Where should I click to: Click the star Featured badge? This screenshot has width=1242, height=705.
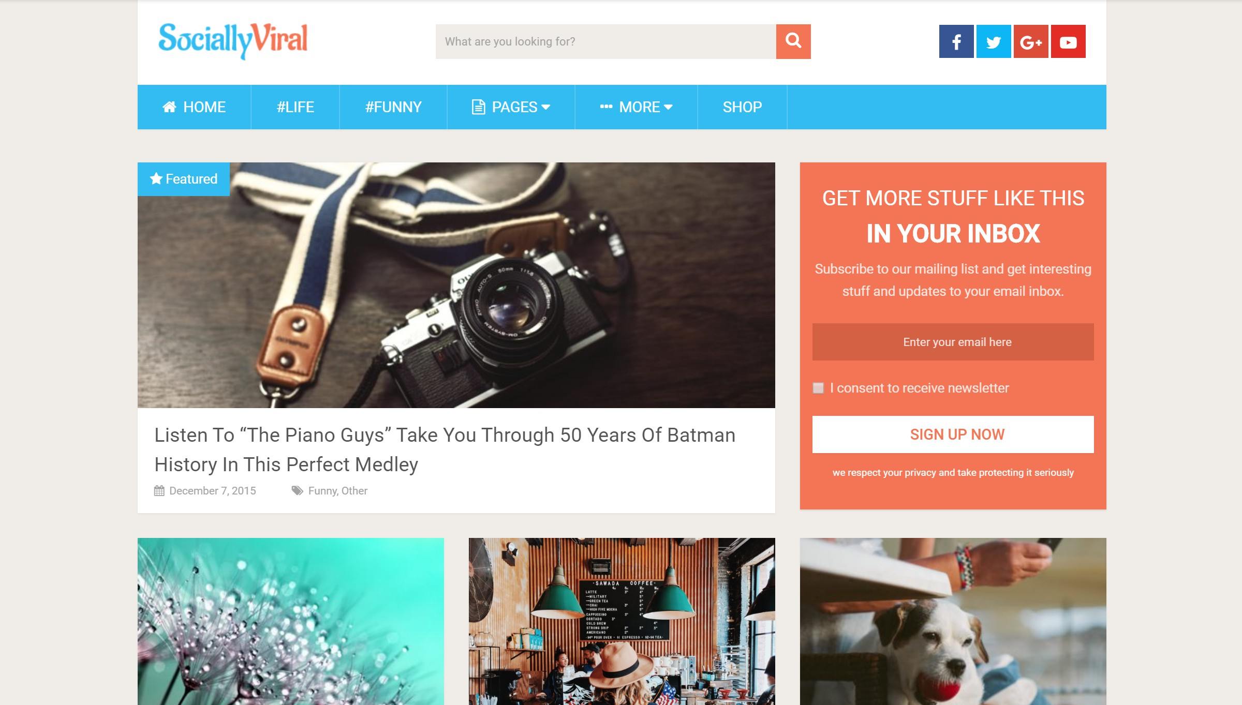click(x=184, y=179)
